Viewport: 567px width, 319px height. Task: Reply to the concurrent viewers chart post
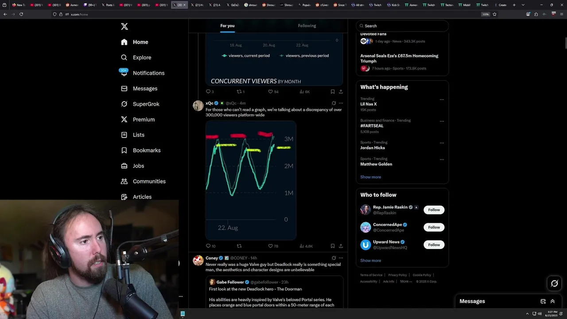click(x=210, y=92)
